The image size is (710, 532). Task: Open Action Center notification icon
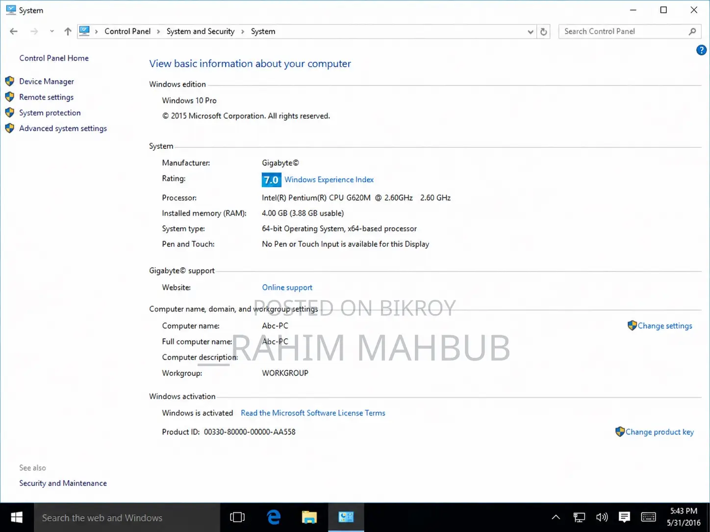(x=624, y=517)
